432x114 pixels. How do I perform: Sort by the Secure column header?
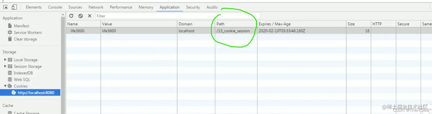point(408,24)
